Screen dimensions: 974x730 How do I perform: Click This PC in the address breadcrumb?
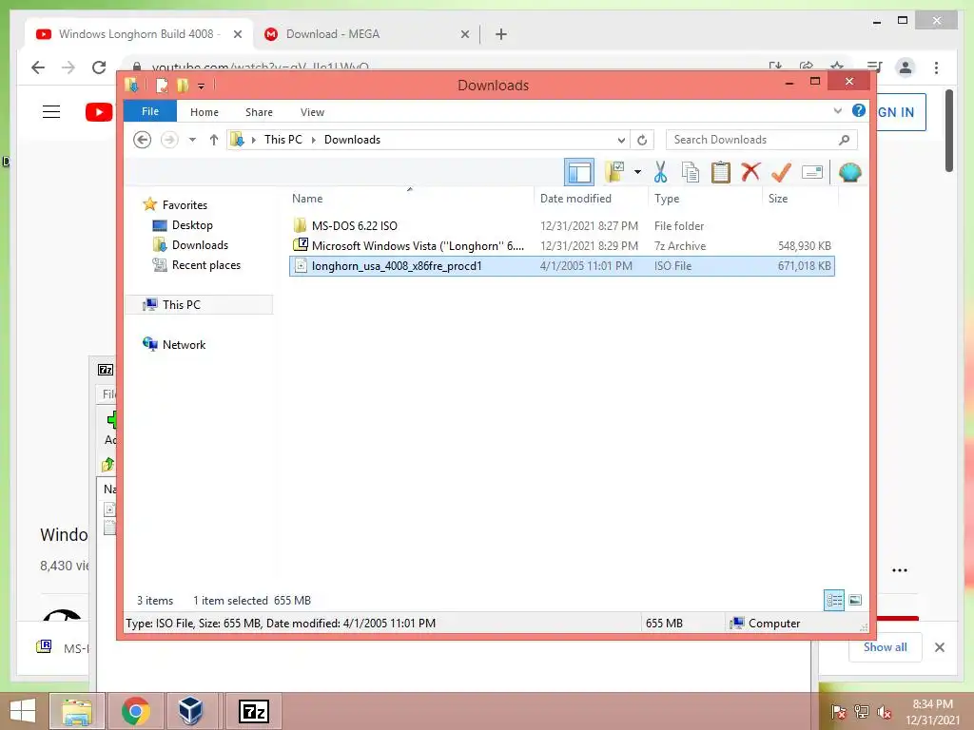click(x=283, y=140)
